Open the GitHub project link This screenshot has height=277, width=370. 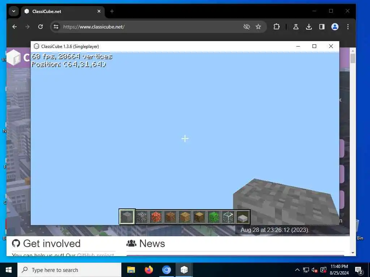click(x=95, y=255)
